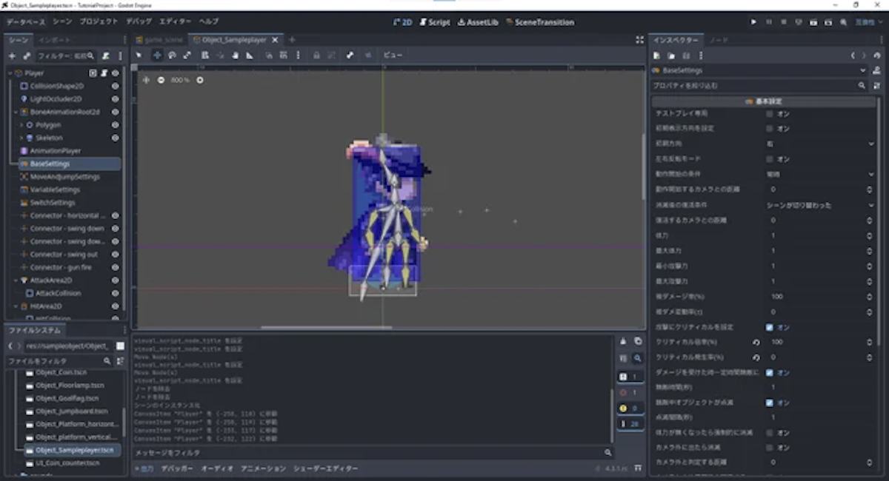889x481 pixels.
Task: Hide the CollisionShape2D node using its eye icon
Action: click(115, 86)
